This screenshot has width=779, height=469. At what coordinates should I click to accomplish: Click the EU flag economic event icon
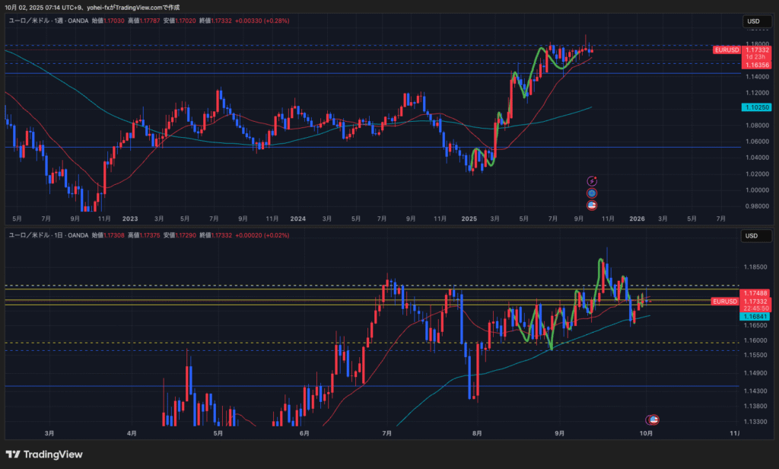click(592, 193)
